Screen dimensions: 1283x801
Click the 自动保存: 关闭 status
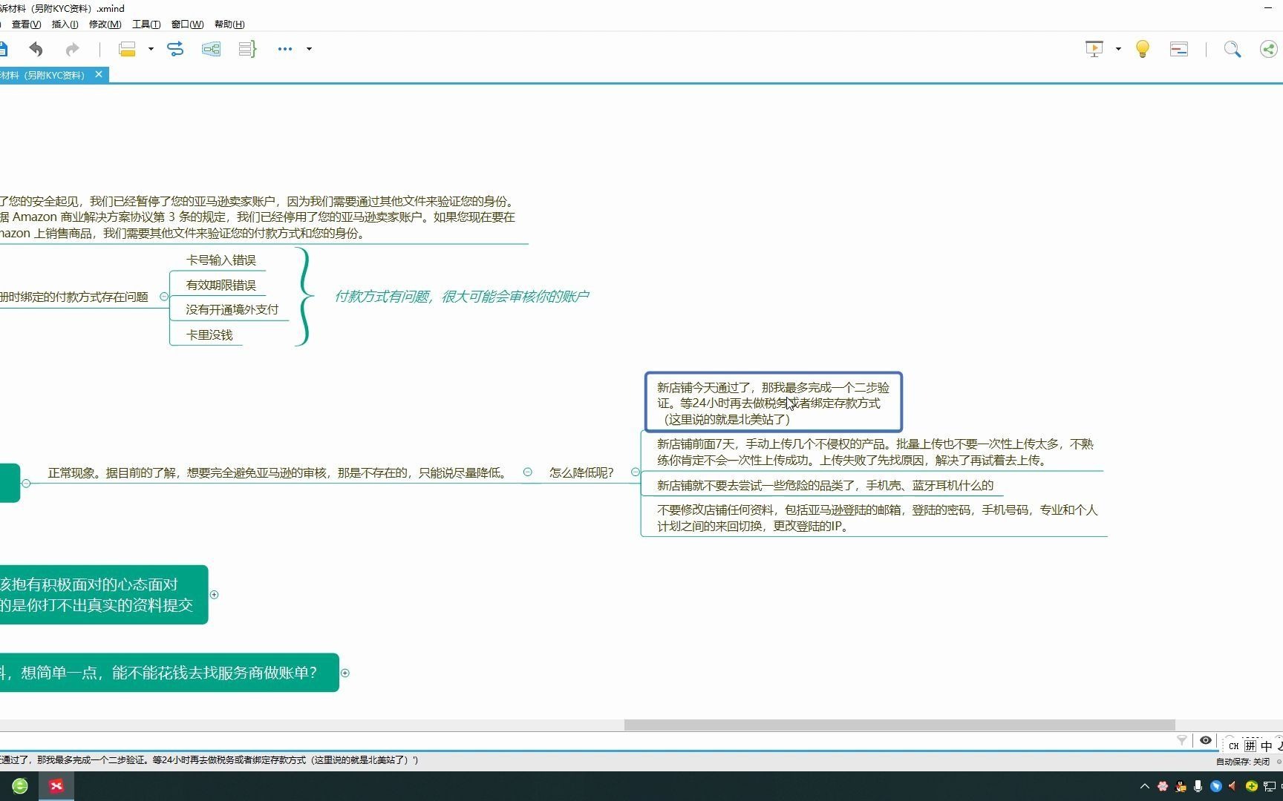pos(1242,761)
